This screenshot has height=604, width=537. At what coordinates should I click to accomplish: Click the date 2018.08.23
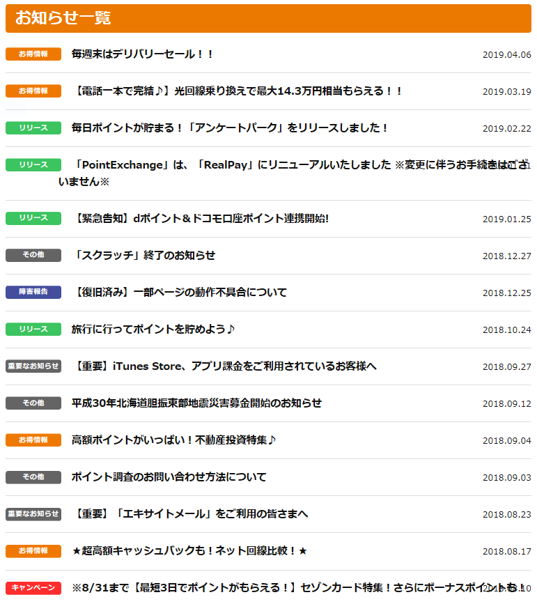(x=507, y=515)
